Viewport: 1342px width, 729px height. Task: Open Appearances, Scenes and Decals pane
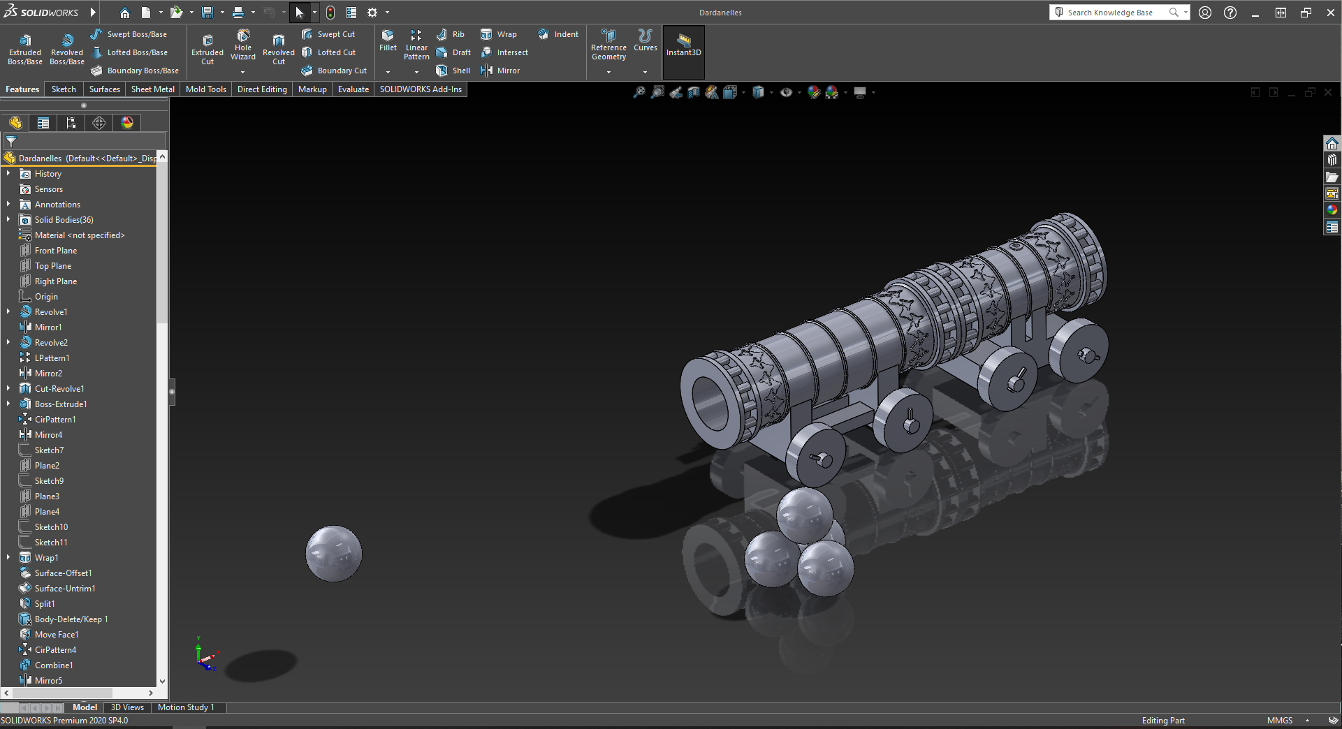pos(1332,209)
